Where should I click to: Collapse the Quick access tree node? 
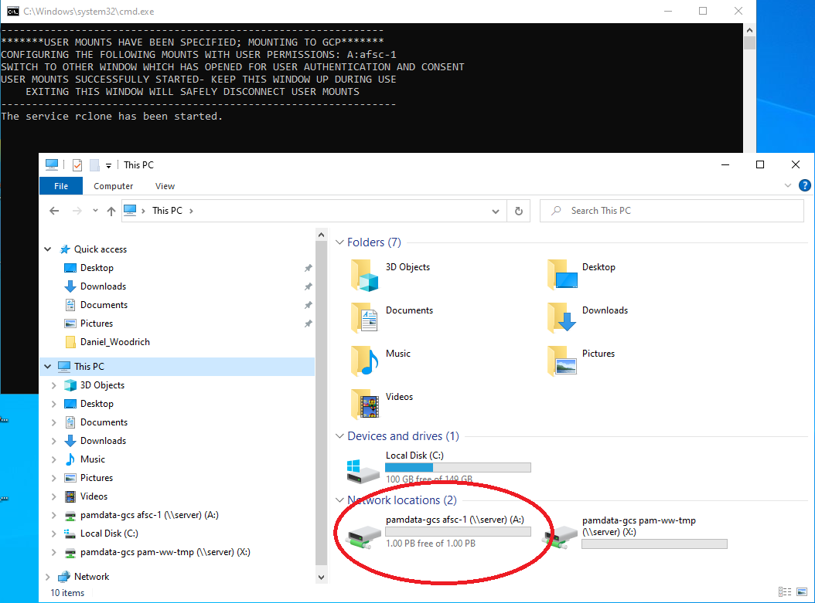pyautogui.click(x=48, y=249)
